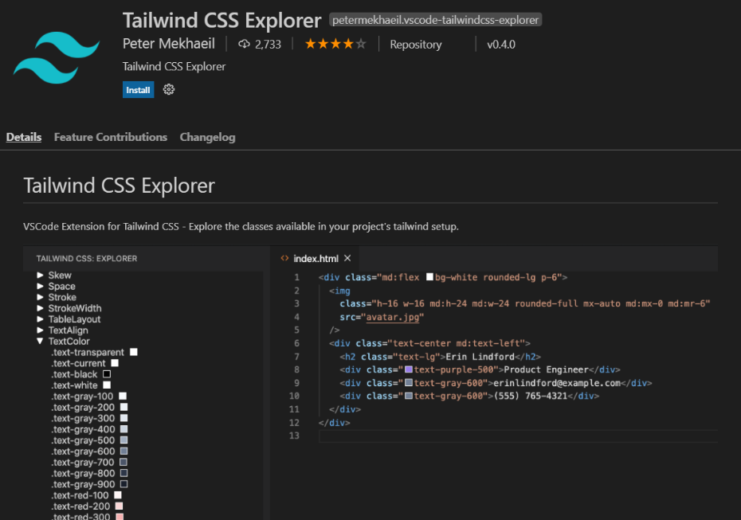The width and height of the screenshot is (741, 520).
Task: Click color swatch next to .text-gray-700
Action: 123,462
